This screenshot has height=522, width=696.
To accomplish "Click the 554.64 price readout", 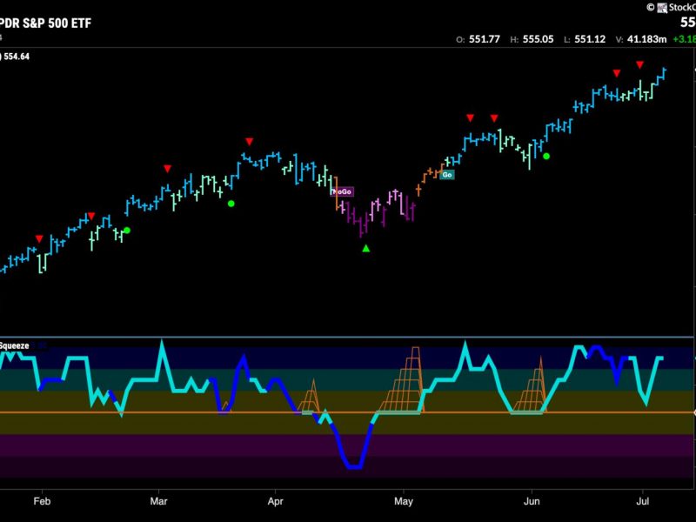I will (17, 57).
